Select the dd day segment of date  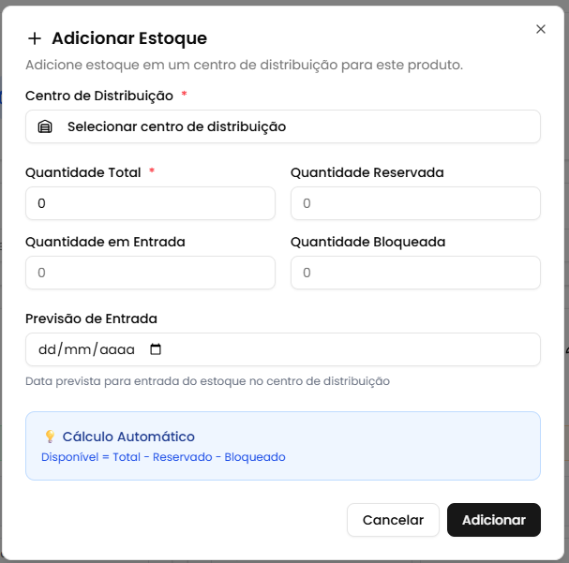click(47, 349)
